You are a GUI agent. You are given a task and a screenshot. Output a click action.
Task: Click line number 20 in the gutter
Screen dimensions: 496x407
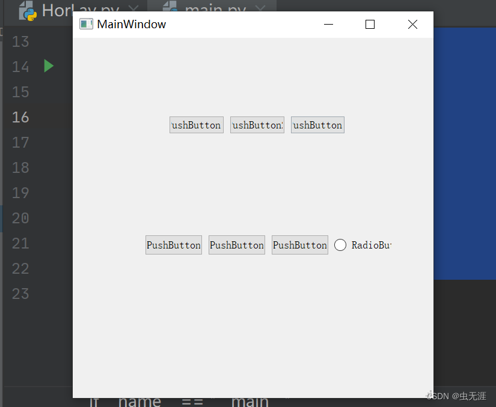click(20, 218)
